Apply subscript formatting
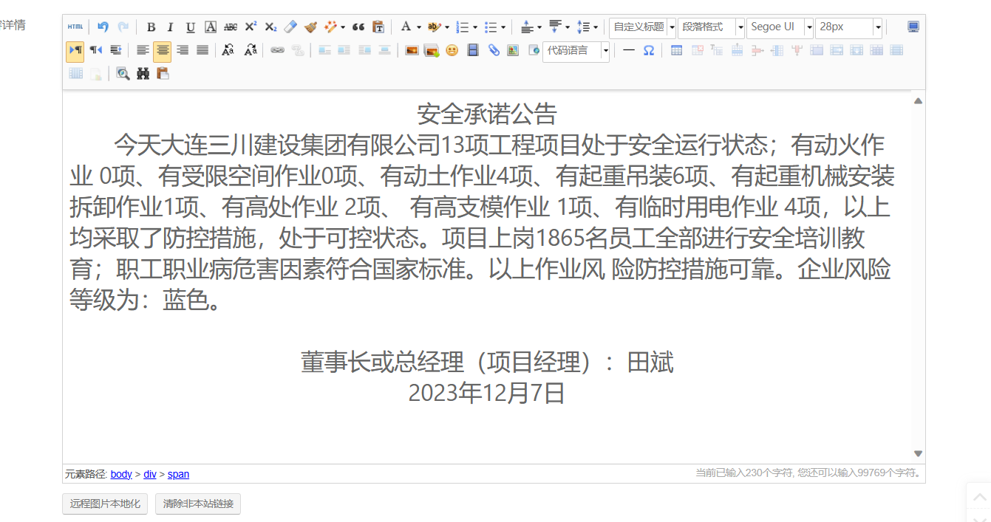This screenshot has width=991, height=522. click(270, 27)
